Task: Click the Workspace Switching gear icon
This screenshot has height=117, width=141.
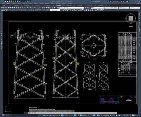Action: click(110, 115)
